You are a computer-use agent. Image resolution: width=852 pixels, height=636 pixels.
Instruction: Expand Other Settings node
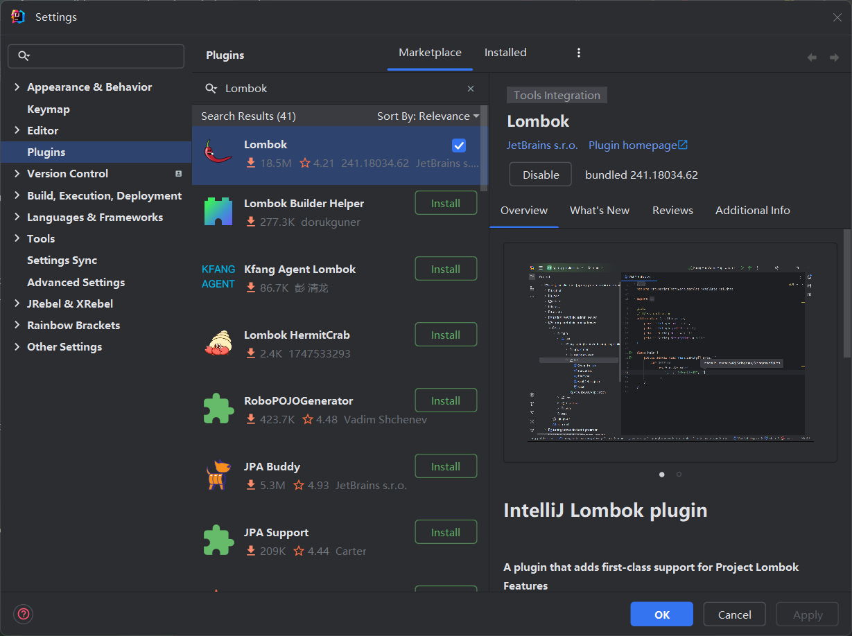pyautogui.click(x=17, y=347)
